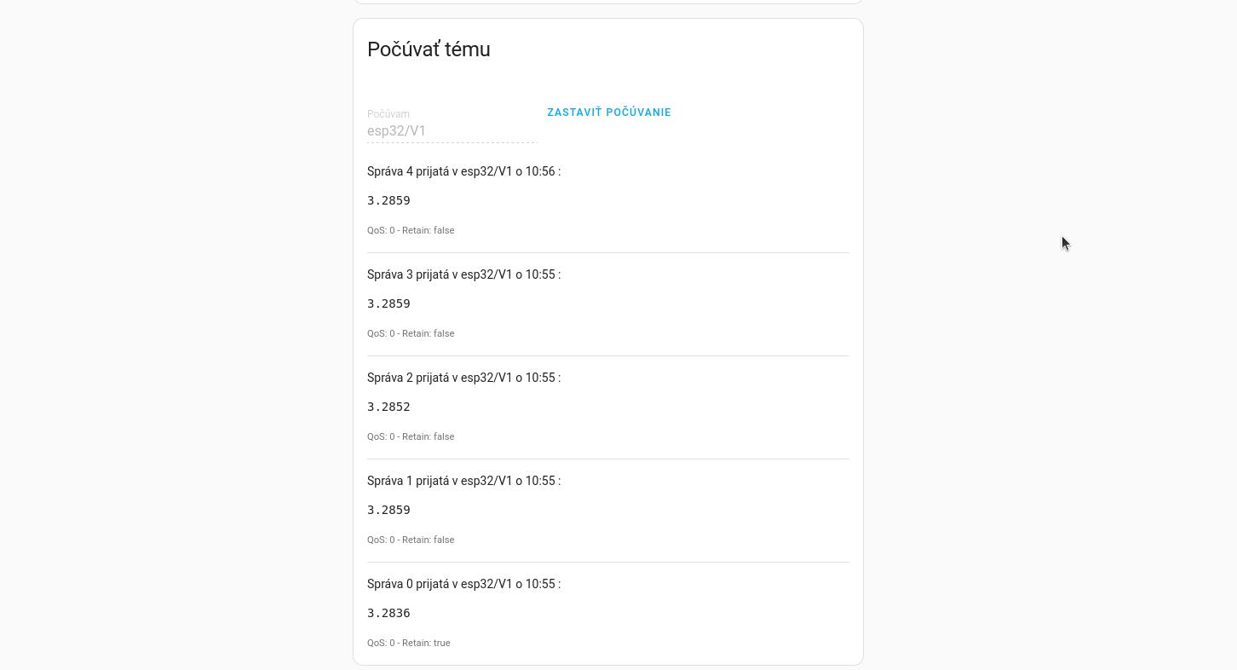Click the Počúvať tému card heading
The image size is (1237, 670).
pos(429,49)
